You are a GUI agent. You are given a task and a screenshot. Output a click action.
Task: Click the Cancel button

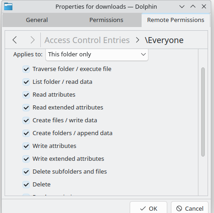[190, 208]
